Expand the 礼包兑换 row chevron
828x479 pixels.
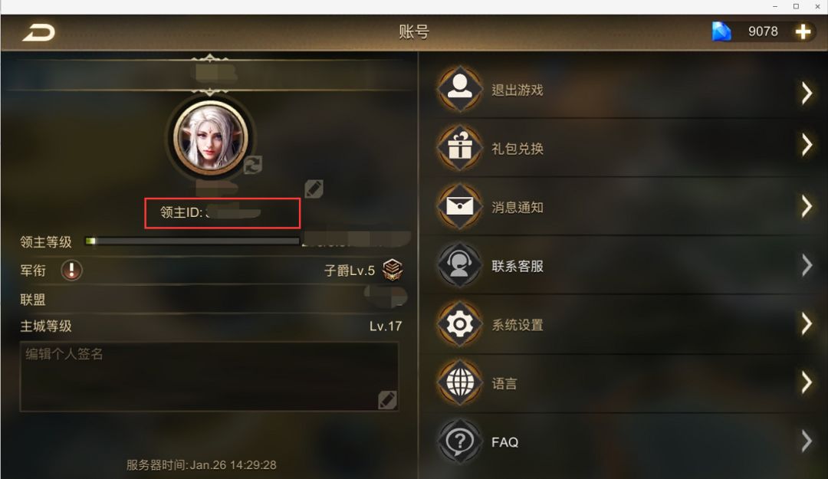(x=807, y=144)
